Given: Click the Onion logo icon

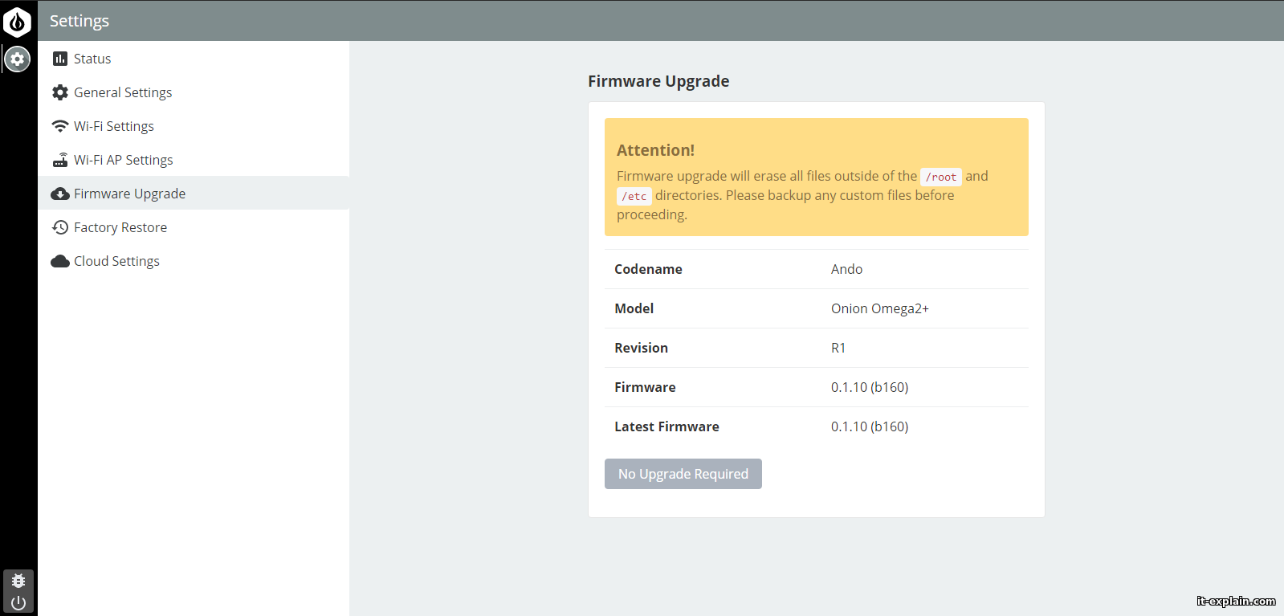Looking at the screenshot, I should coord(17,22).
